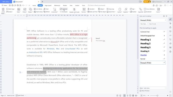Open the Cover Pages gallery
This screenshot has height=97, width=173.
point(3,11)
